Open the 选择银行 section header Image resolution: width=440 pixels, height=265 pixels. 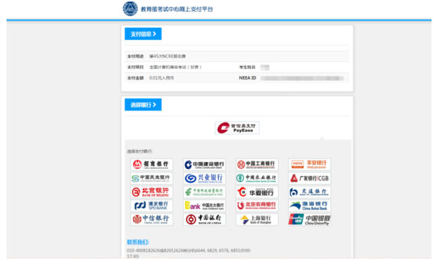(143, 105)
